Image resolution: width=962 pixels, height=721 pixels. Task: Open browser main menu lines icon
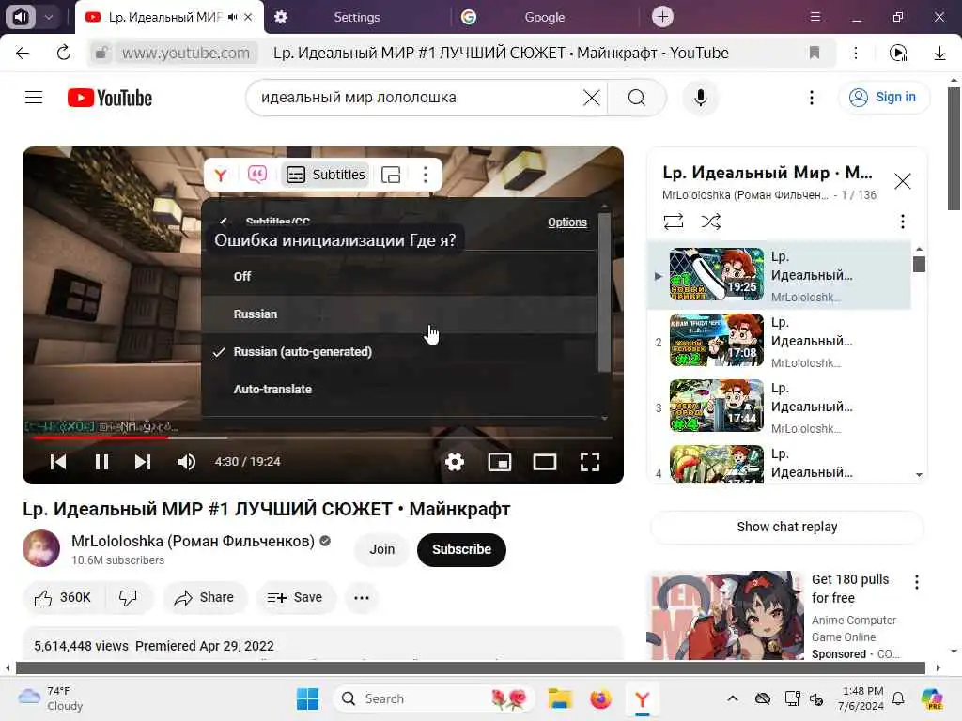pyautogui.click(x=815, y=17)
